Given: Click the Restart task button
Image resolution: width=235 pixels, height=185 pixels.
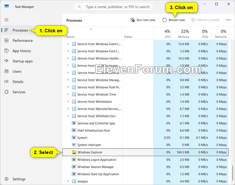Looking at the screenshot, I should pyautogui.click(x=174, y=20).
